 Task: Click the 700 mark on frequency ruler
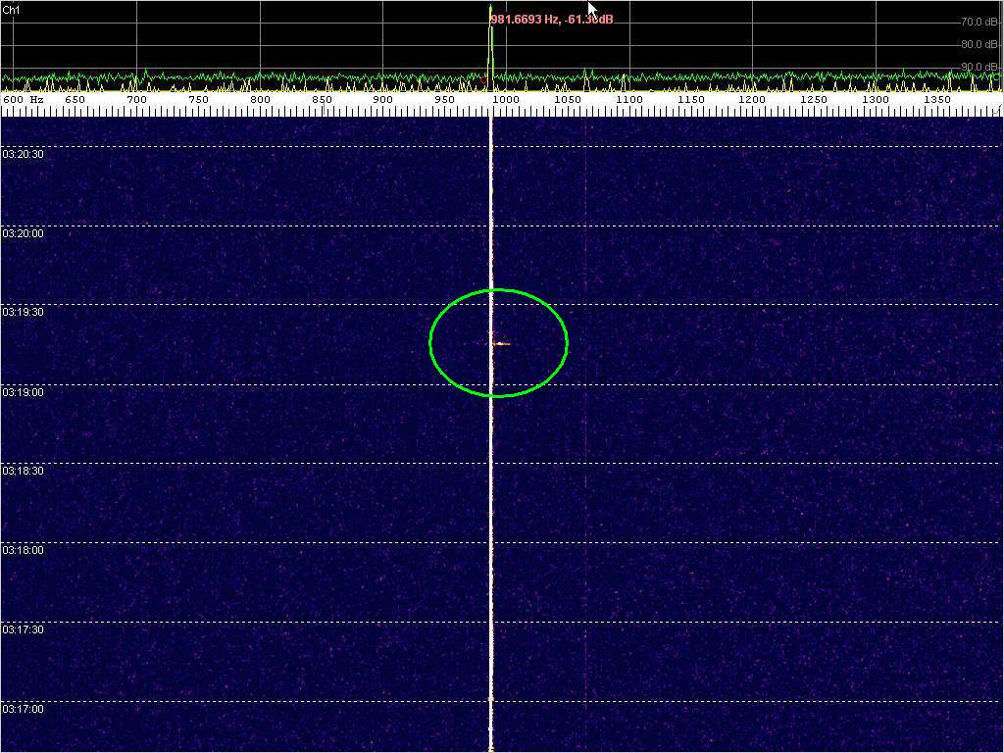[x=136, y=100]
